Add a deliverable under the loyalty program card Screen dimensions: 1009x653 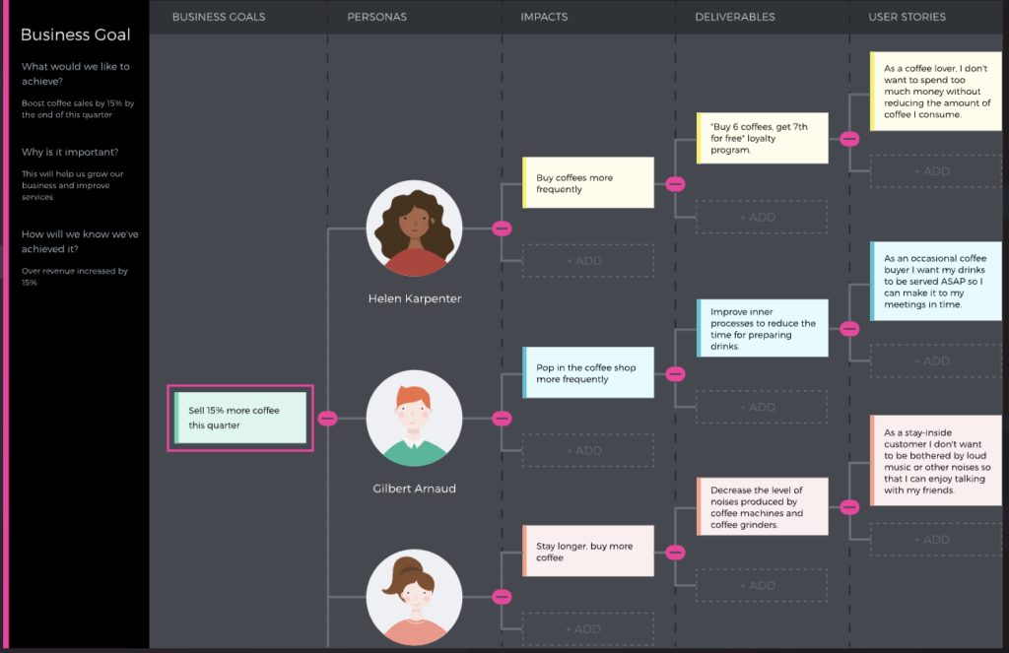tap(762, 217)
